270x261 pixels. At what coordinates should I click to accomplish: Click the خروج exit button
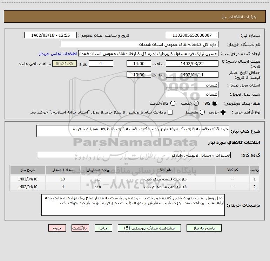pos(57,228)
